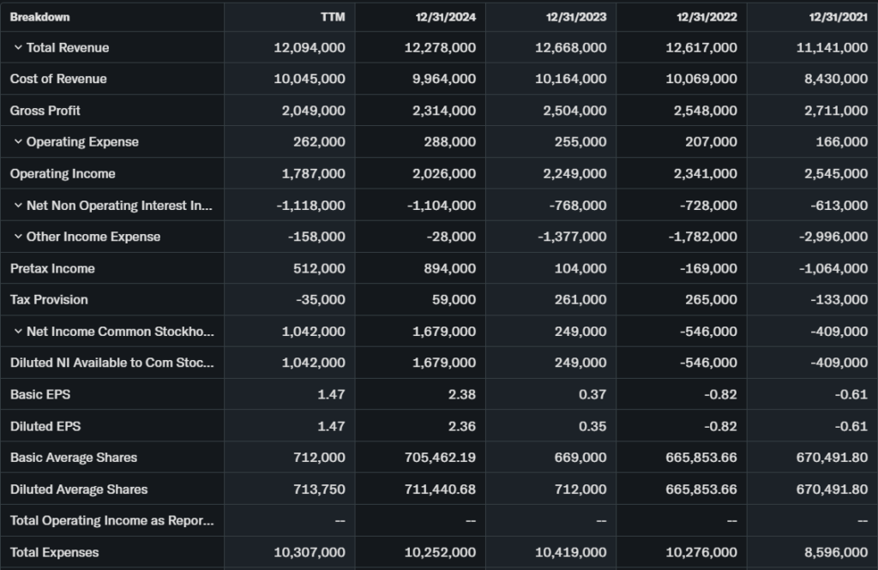The width and height of the screenshot is (878, 570).
Task: Click the TTM column header
Action: coord(333,17)
